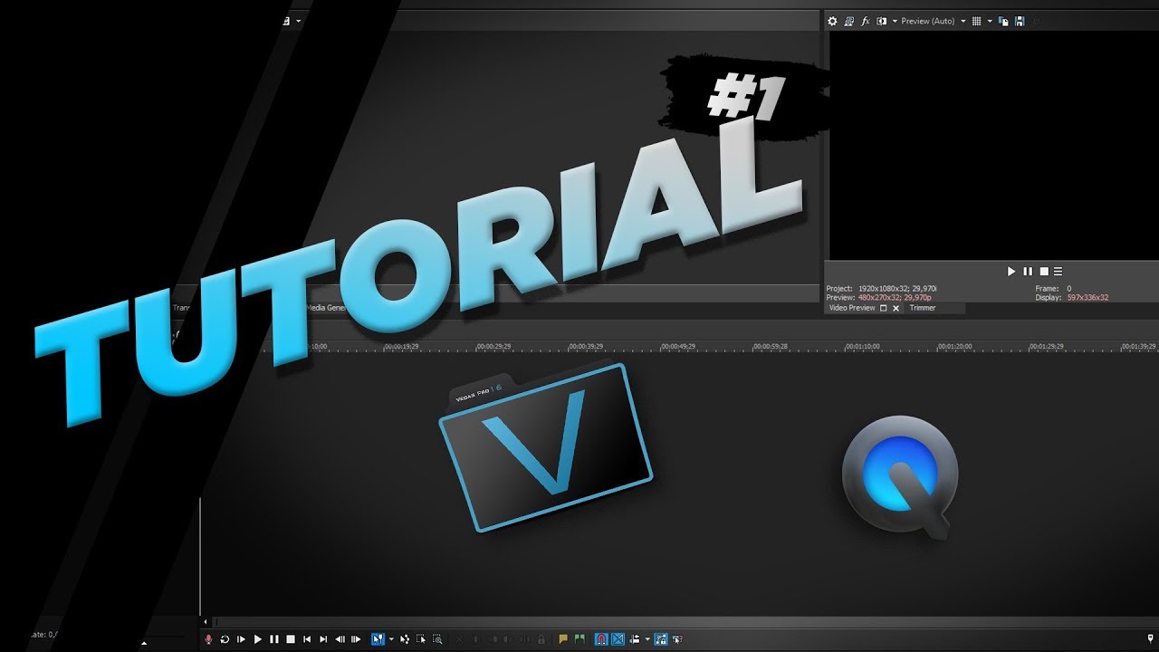Stop playback in the bottom timeline transport

pyautogui.click(x=291, y=639)
